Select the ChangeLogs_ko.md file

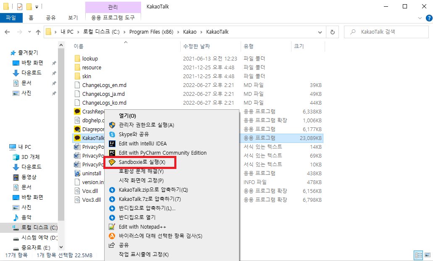tap(104, 103)
